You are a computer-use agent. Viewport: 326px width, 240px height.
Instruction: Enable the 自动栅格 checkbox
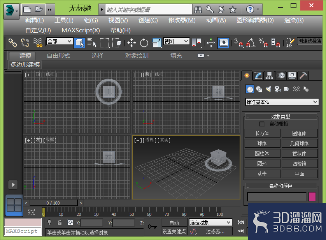click(262, 124)
